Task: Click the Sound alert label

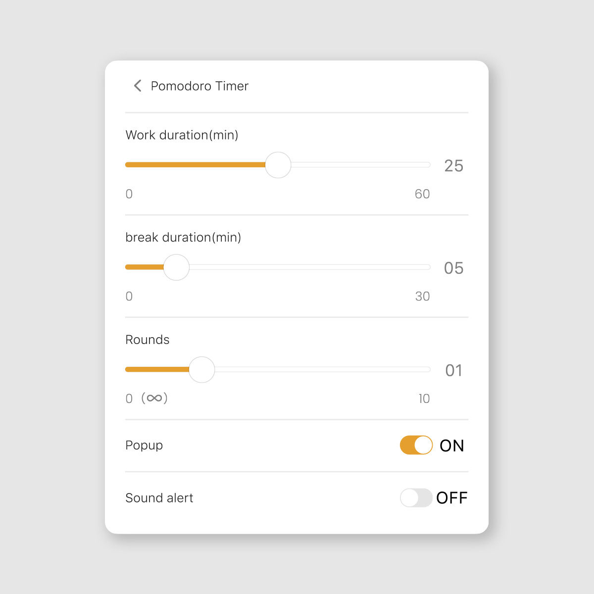Action: pos(159,498)
